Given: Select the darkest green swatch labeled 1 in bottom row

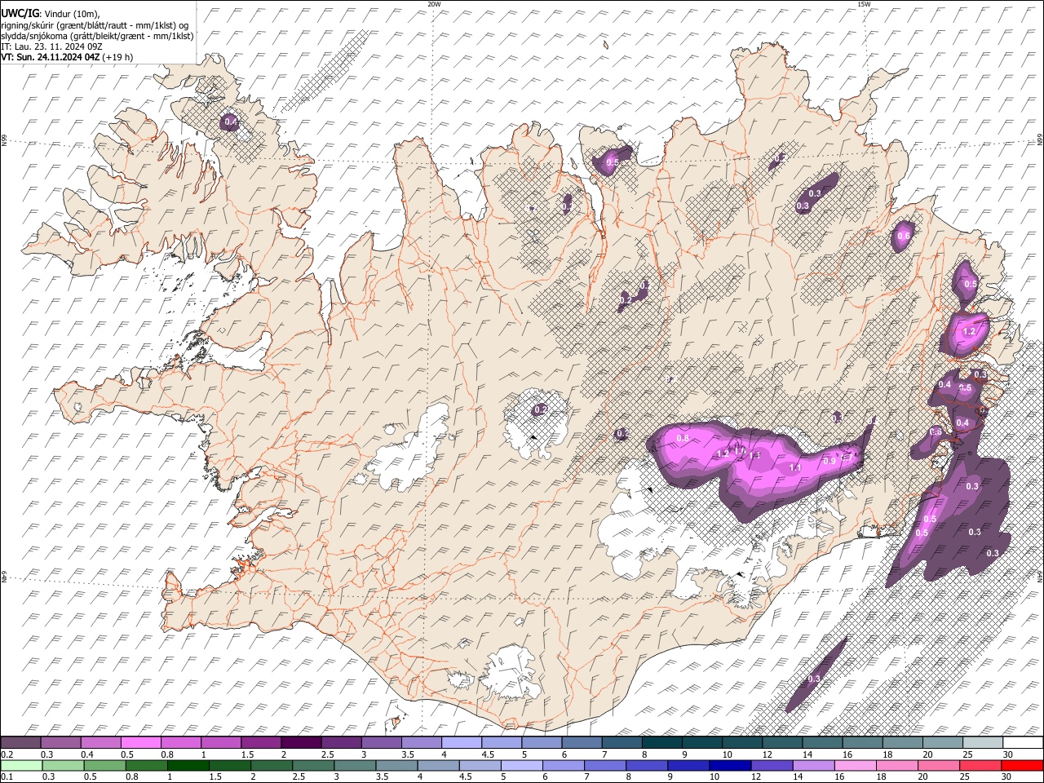Looking at the screenshot, I should click(x=188, y=765).
